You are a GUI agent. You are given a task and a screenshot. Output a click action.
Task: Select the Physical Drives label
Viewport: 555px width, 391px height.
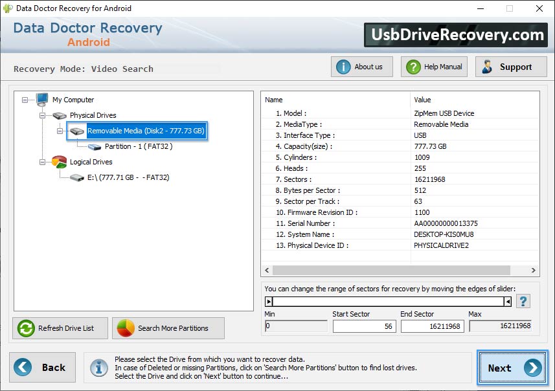tap(93, 115)
